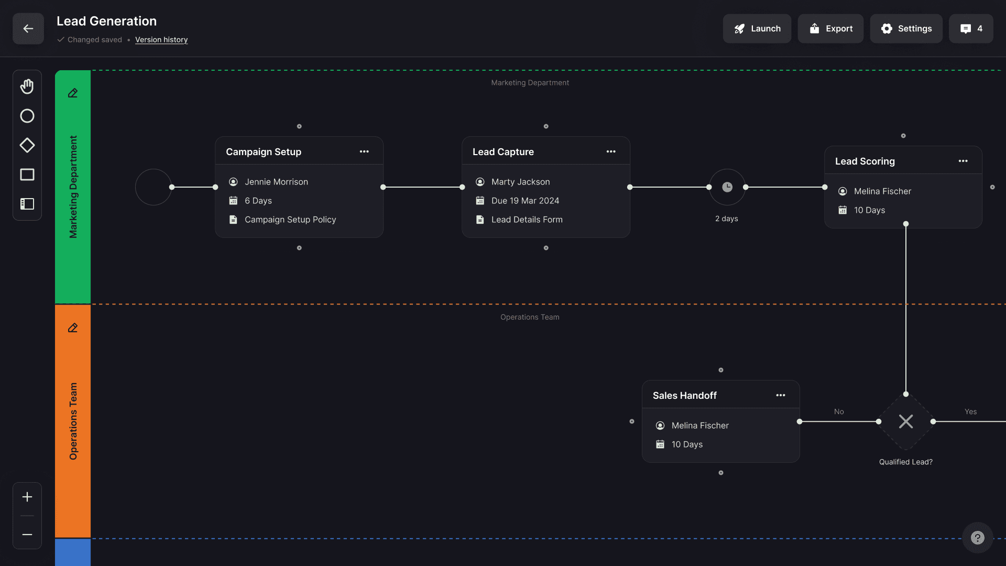Viewport: 1006px width, 566px height.
Task: Select the diamond gateway shape tool
Action: pyautogui.click(x=27, y=145)
